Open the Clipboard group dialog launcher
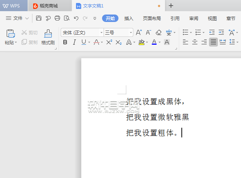 [56, 48]
